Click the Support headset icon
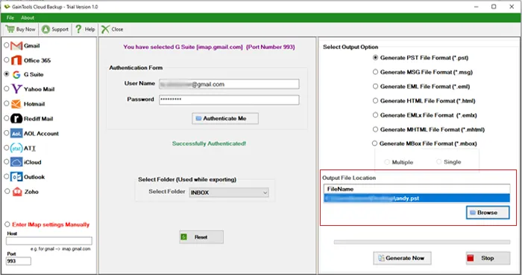Viewport: 522px width, 275px height. coord(45,29)
